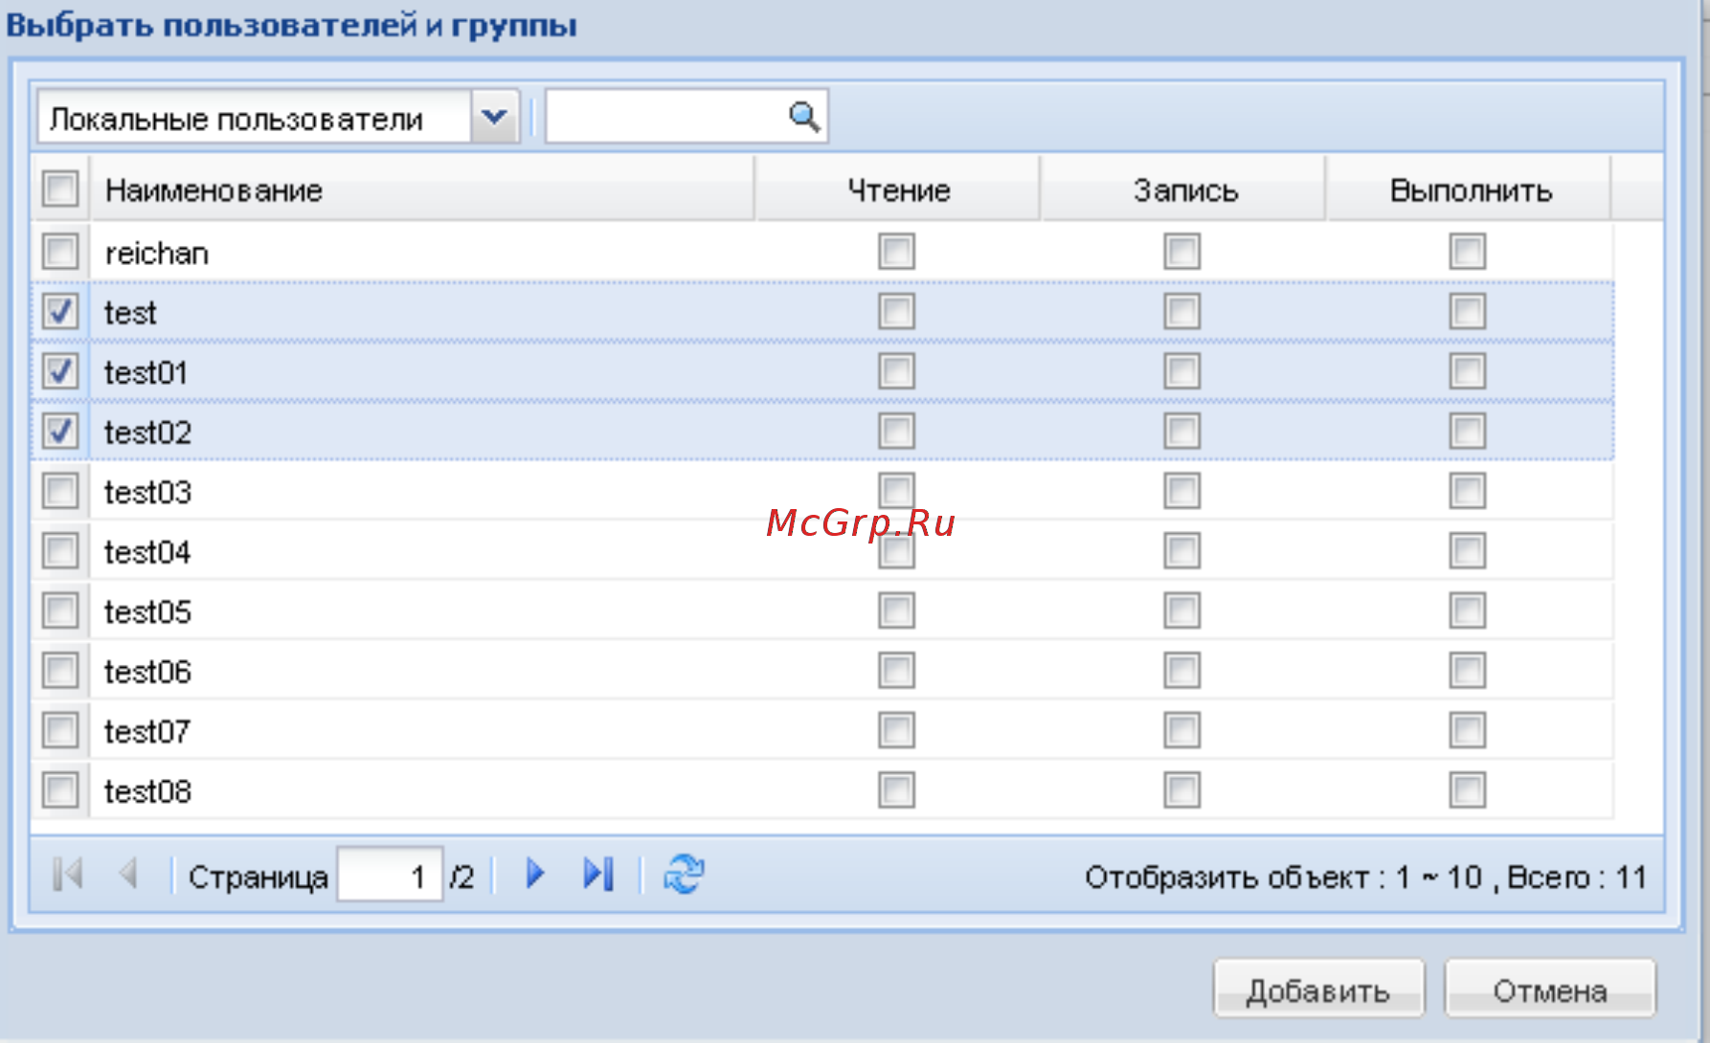Image resolution: width=1710 pixels, height=1043 pixels.
Task: Enable Чтение for test01
Action: coord(897,371)
